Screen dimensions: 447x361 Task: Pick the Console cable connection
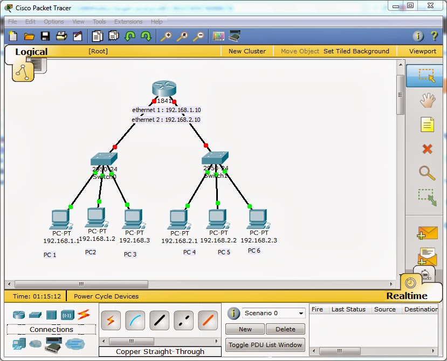135,321
